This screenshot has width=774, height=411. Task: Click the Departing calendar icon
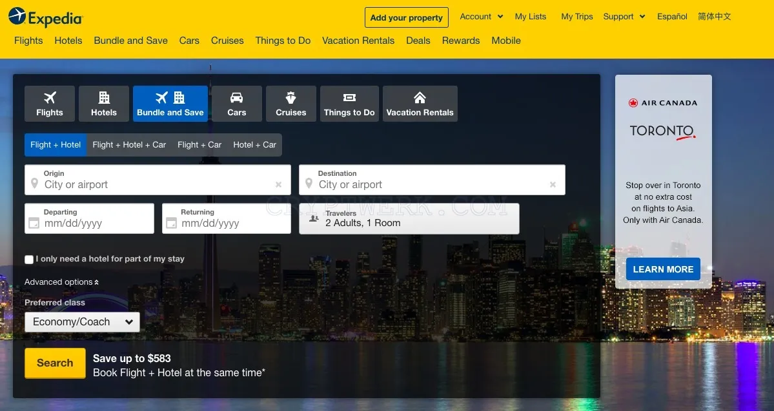(34, 224)
